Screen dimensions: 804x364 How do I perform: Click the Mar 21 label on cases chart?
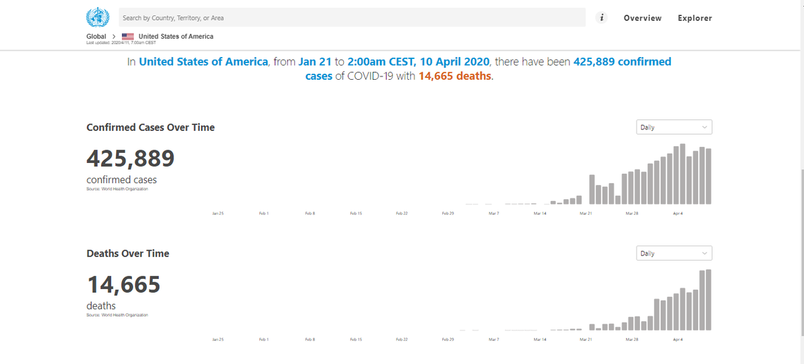(586, 213)
